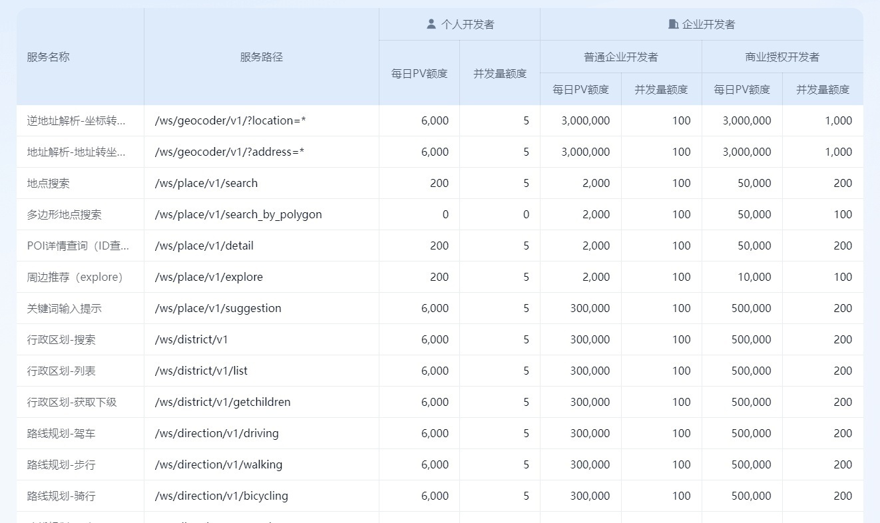
Task: Click 300,000 enterprise quota in driving row
Action: click(590, 433)
